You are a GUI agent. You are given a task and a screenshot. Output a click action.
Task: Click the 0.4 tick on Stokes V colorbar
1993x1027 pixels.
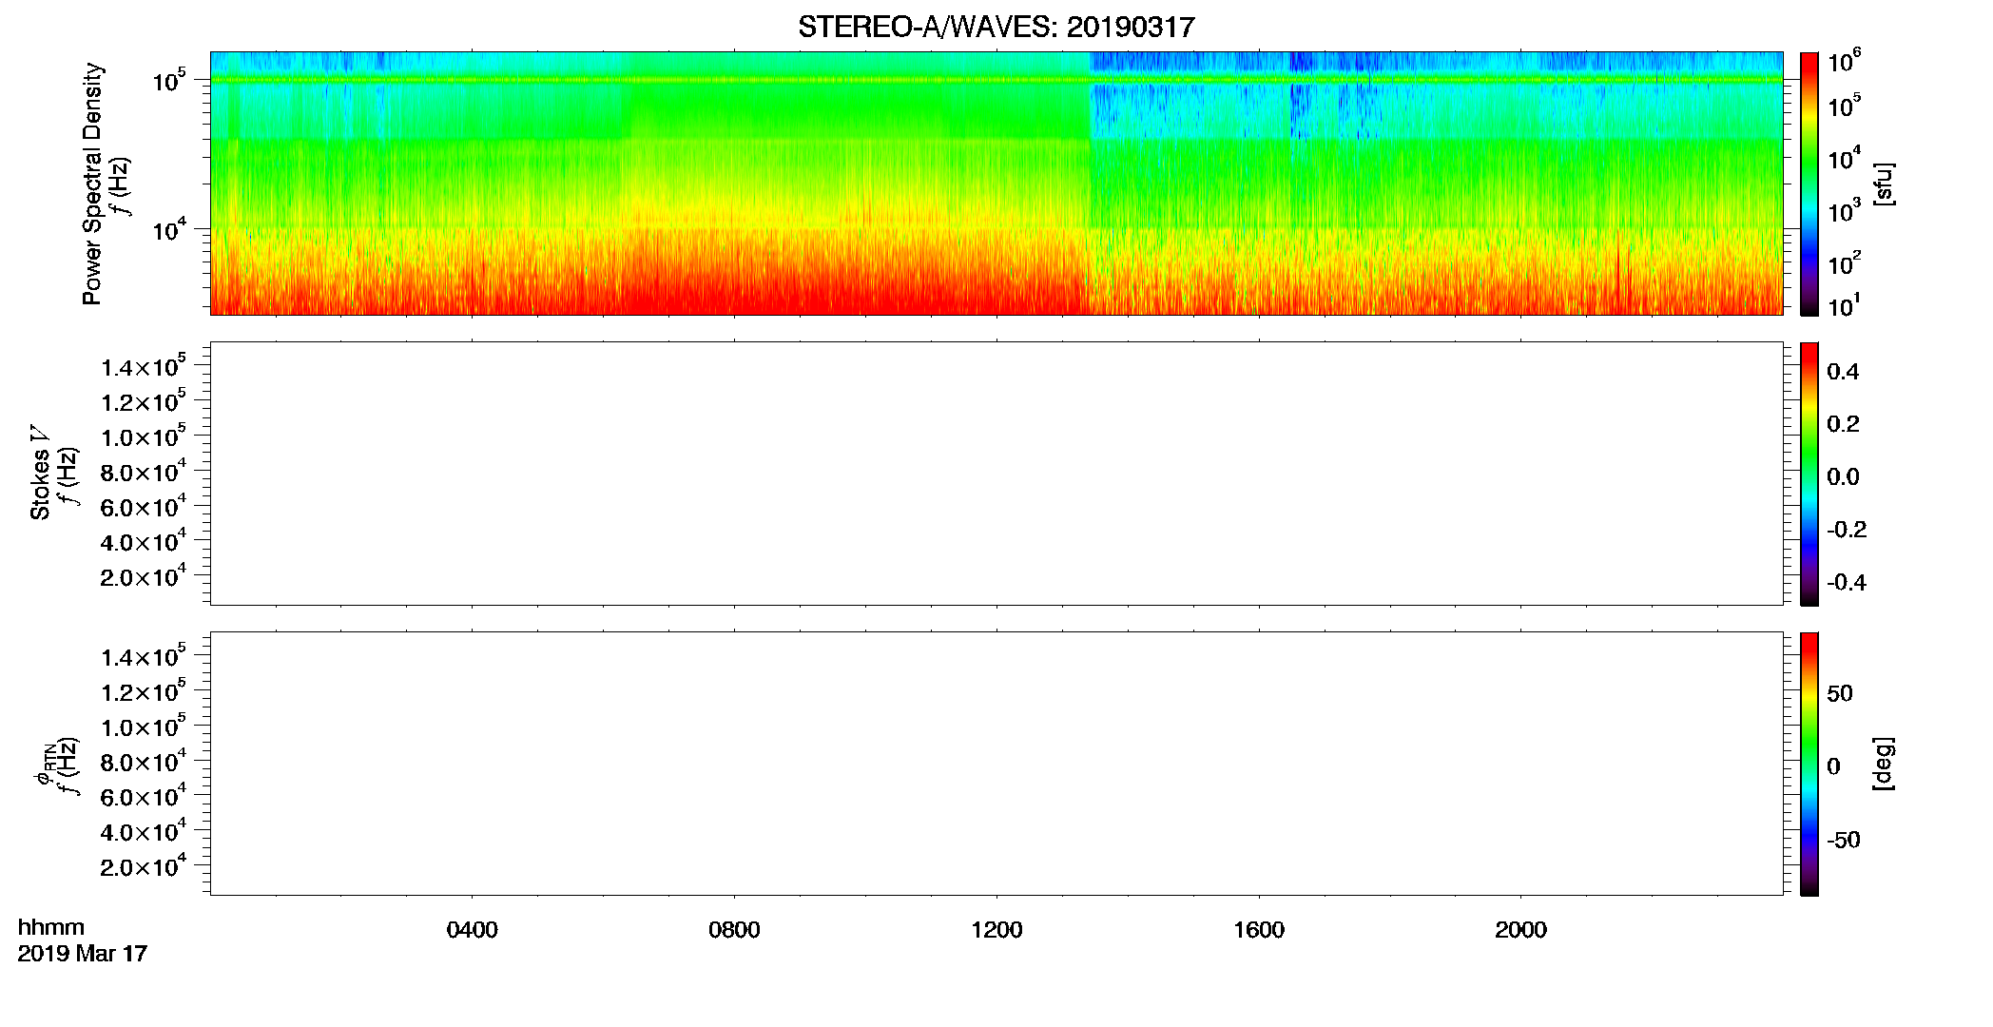tap(1843, 372)
